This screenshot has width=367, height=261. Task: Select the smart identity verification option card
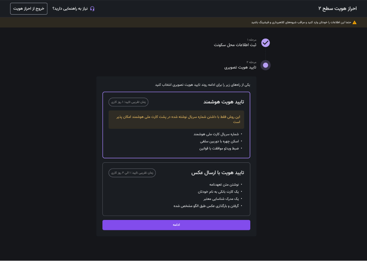[x=176, y=125]
